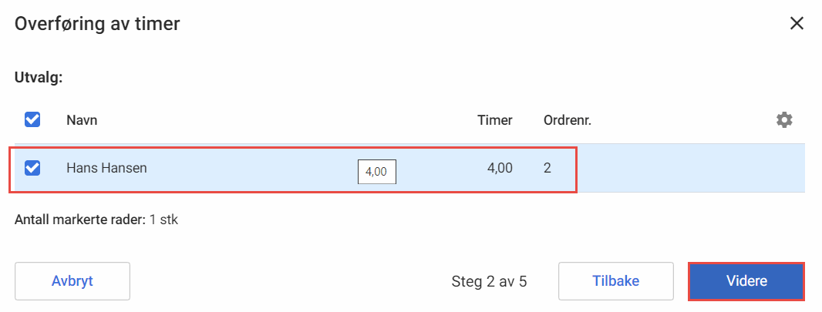Image resolution: width=822 pixels, height=312 pixels.
Task: Open the column settings gear icon
Action: pyautogui.click(x=784, y=120)
